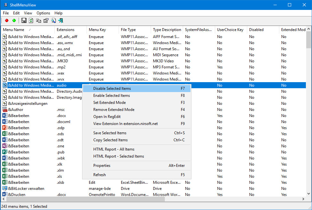This screenshot has height=210, width=312.
Task: Click the Publisher icon of the .pub row
Action: (4, 152)
